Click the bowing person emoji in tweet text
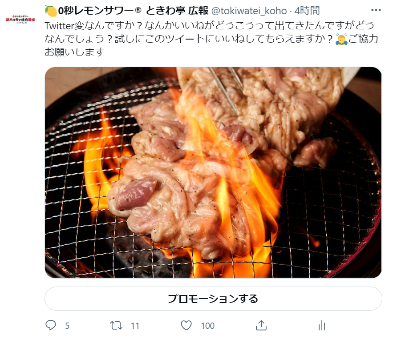The image size is (393, 339). click(x=341, y=39)
